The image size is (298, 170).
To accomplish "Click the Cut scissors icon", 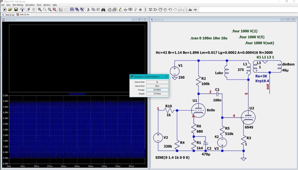I will point(88,10).
